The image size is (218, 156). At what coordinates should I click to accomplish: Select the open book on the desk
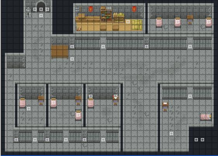[x=165, y=104]
